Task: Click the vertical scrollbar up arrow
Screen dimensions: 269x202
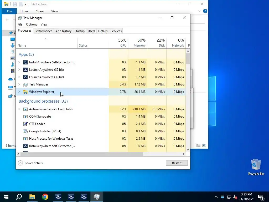Action: 188,51
